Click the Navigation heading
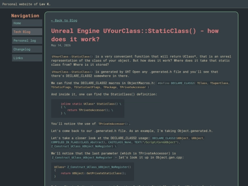Screen dimensions: 248x186 click(x=25, y=16)
